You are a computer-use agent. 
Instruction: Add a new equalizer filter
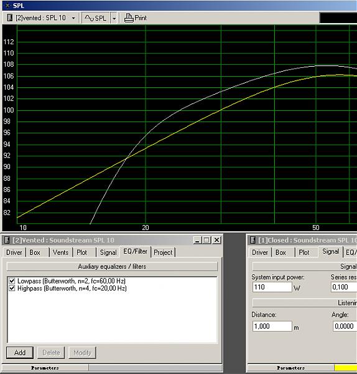20,353
